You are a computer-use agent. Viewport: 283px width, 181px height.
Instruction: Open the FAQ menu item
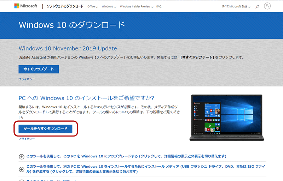pos(159,6)
